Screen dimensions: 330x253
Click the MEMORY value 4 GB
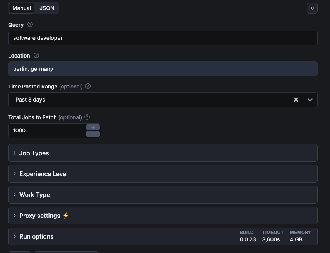[x=296, y=239]
